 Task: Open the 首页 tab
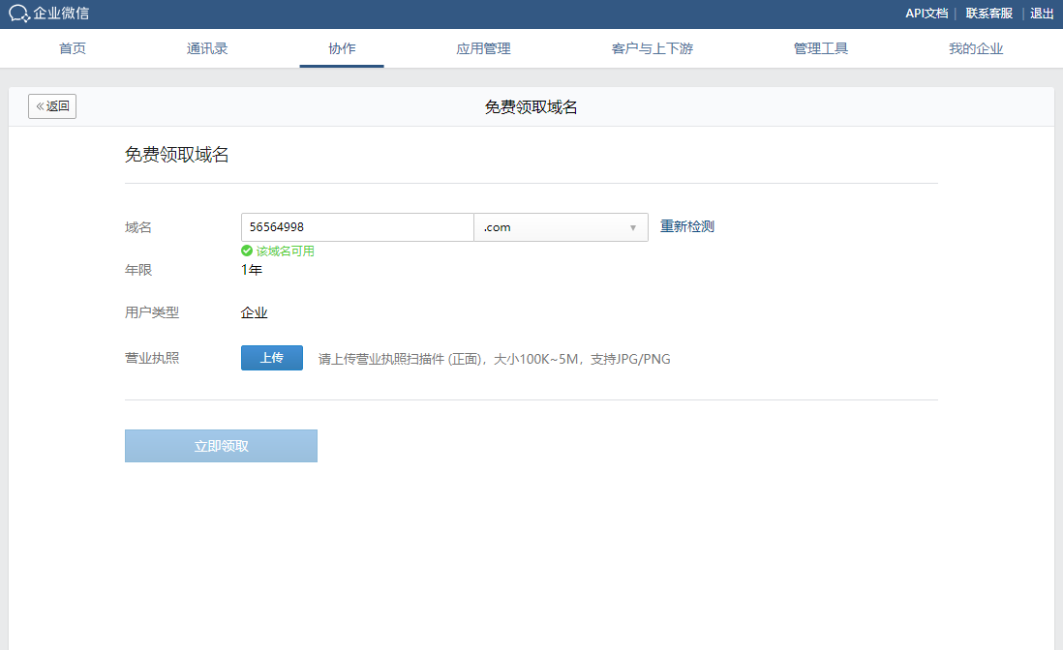click(x=73, y=48)
